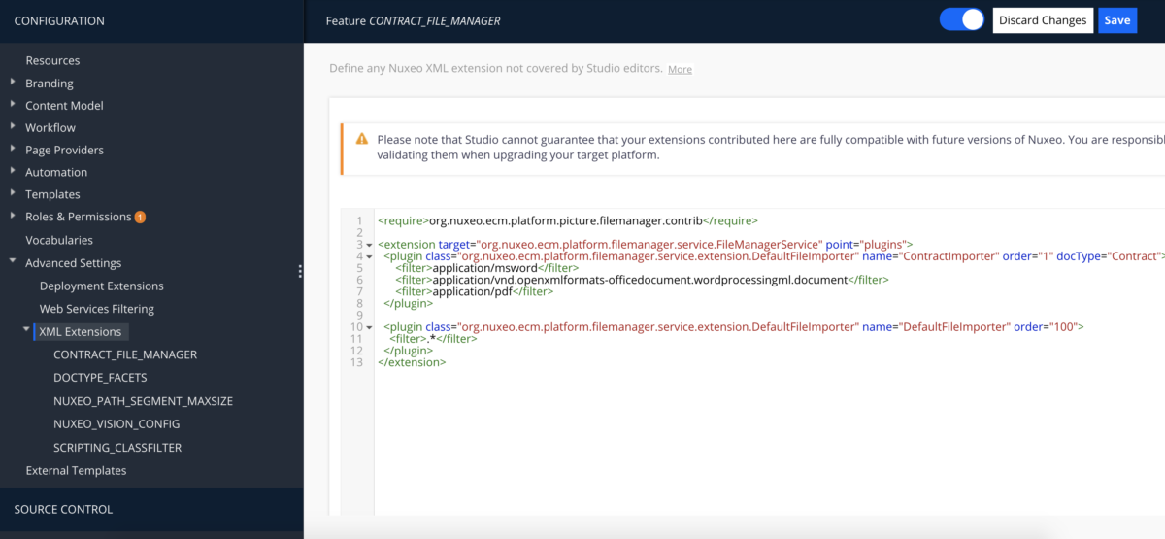Select Workflow in the sidebar

pos(50,128)
